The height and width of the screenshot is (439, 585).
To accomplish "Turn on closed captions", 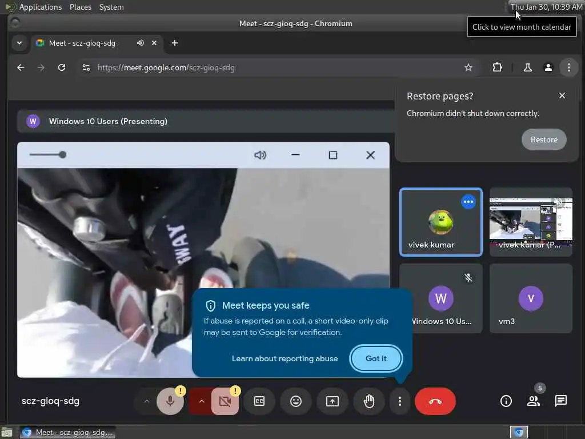I will (259, 401).
